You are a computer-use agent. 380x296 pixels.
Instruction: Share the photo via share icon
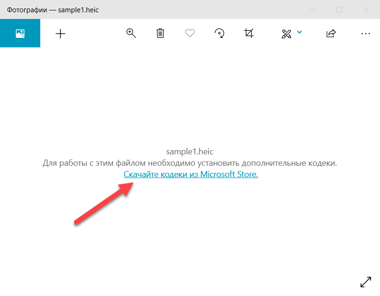tap(331, 33)
